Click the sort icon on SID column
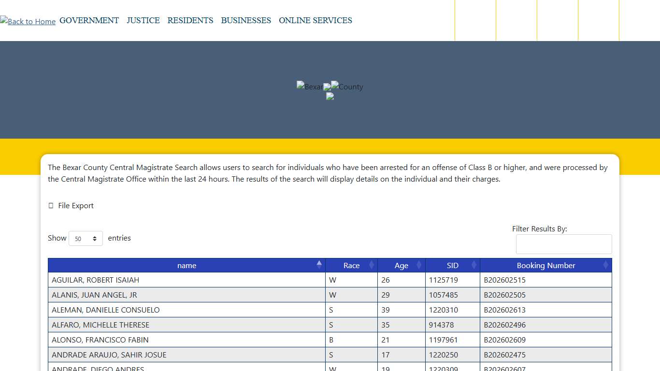 coord(473,265)
